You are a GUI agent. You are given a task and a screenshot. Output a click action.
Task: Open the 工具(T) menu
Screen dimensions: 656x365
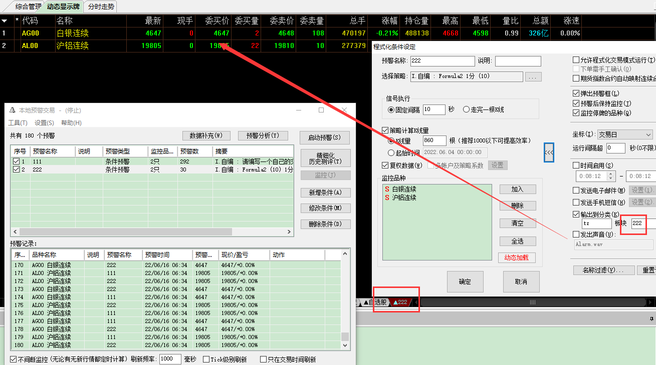pos(18,123)
